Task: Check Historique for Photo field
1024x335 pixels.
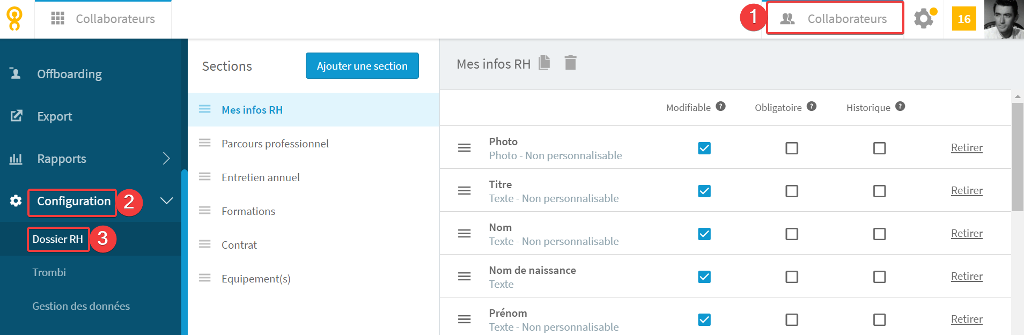Action: coord(879,148)
